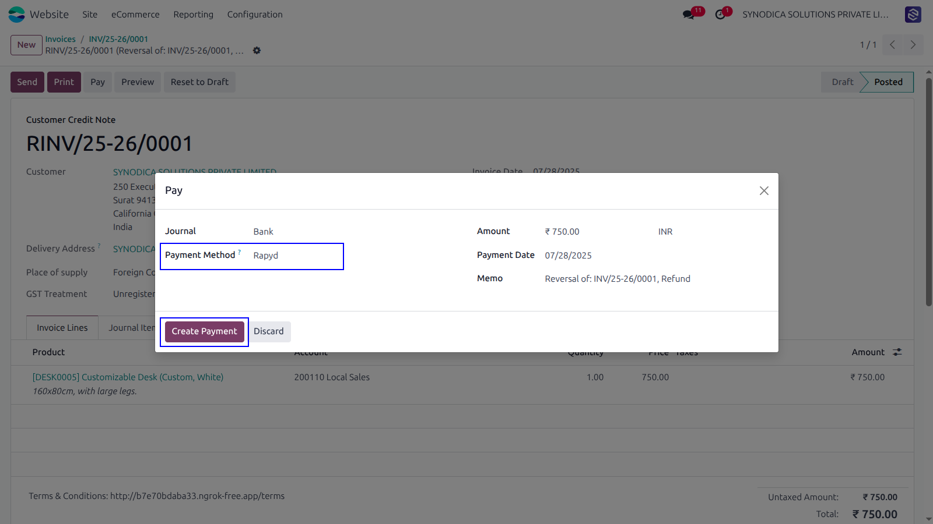933x524 pixels.
Task: Close the Pay dialog
Action: pyautogui.click(x=764, y=191)
